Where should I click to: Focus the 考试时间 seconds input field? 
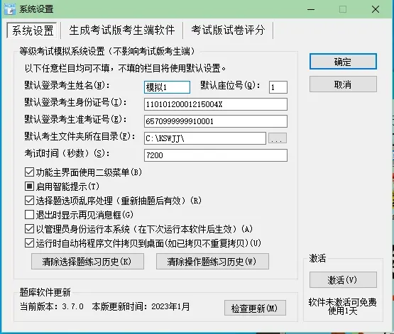click(x=216, y=155)
